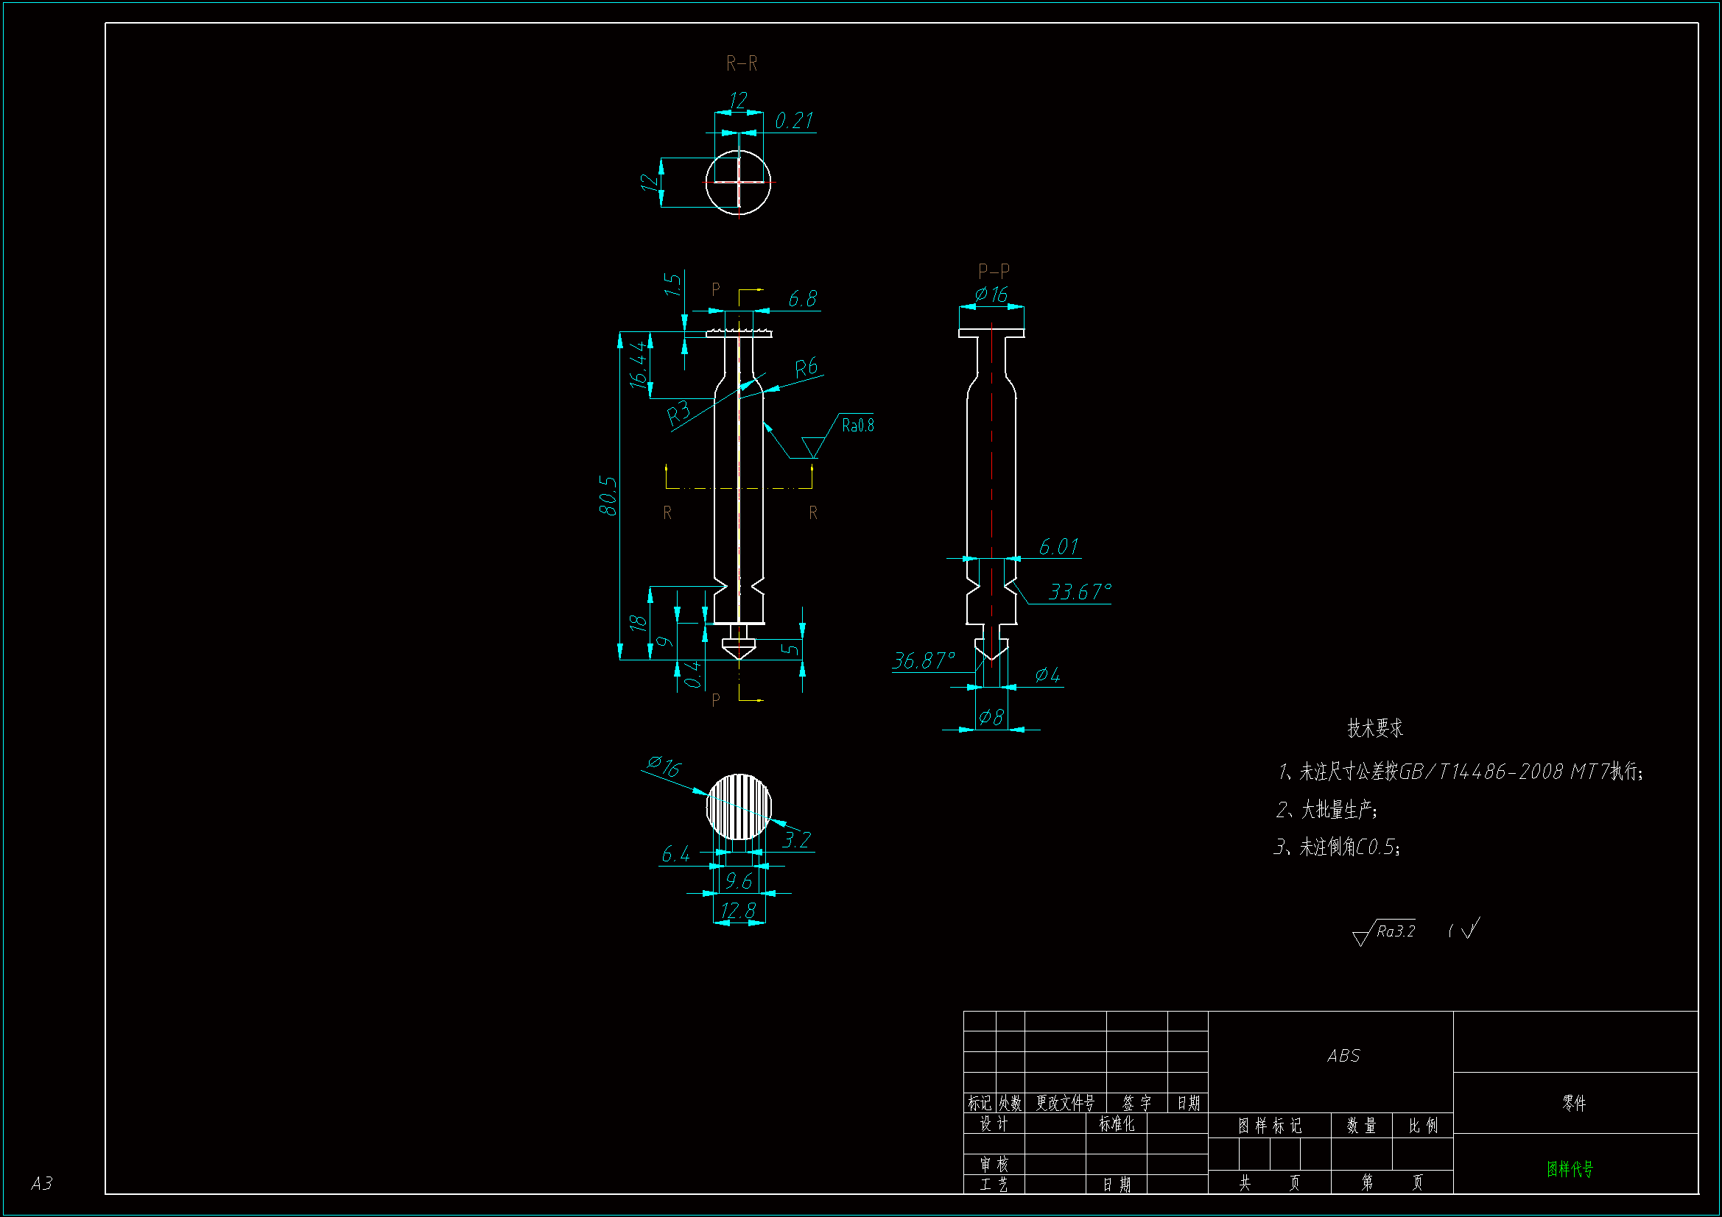This screenshot has width=1722, height=1217.
Task: Click the hatched Ø16 knurled circle view
Action: 739,807
